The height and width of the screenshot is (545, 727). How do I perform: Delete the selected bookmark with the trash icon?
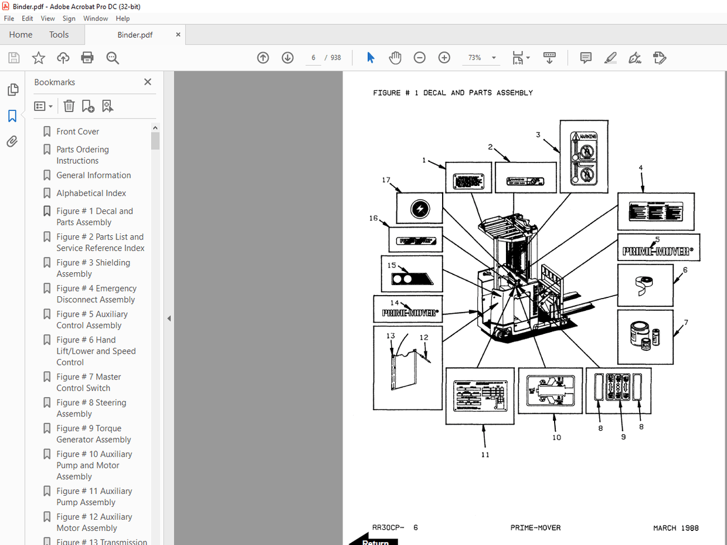[x=69, y=106]
